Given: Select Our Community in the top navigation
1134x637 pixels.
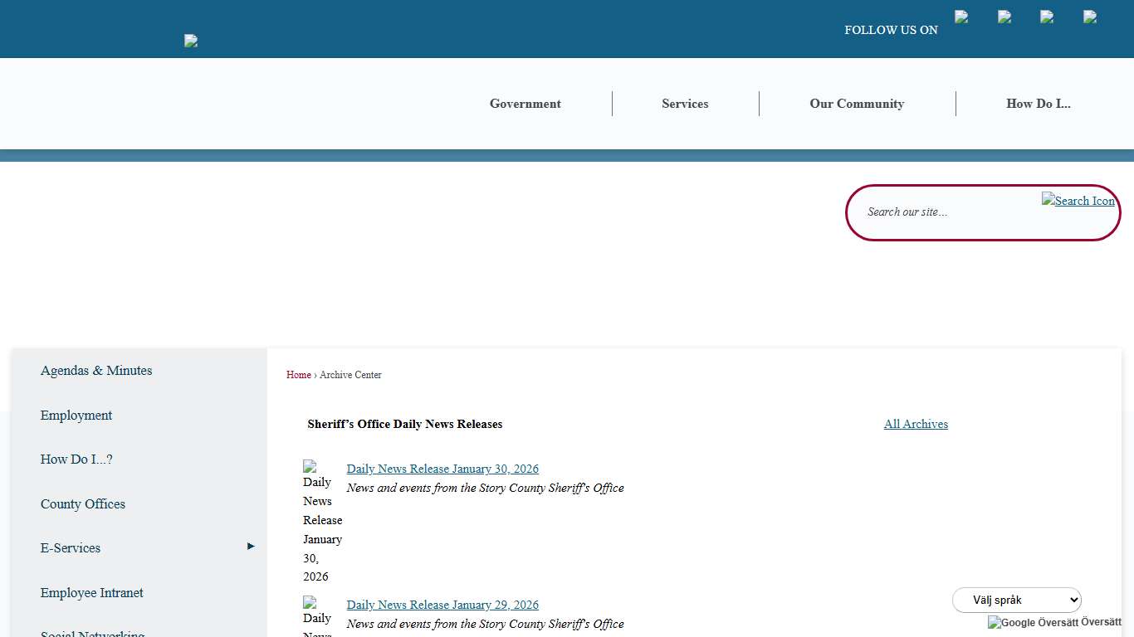Looking at the screenshot, I should pyautogui.click(x=857, y=104).
